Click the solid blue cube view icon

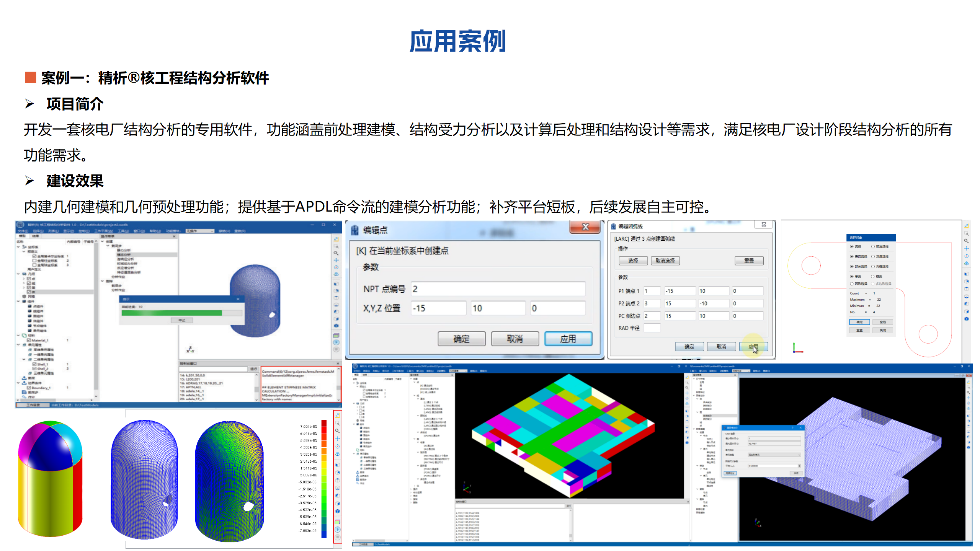pos(966,319)
